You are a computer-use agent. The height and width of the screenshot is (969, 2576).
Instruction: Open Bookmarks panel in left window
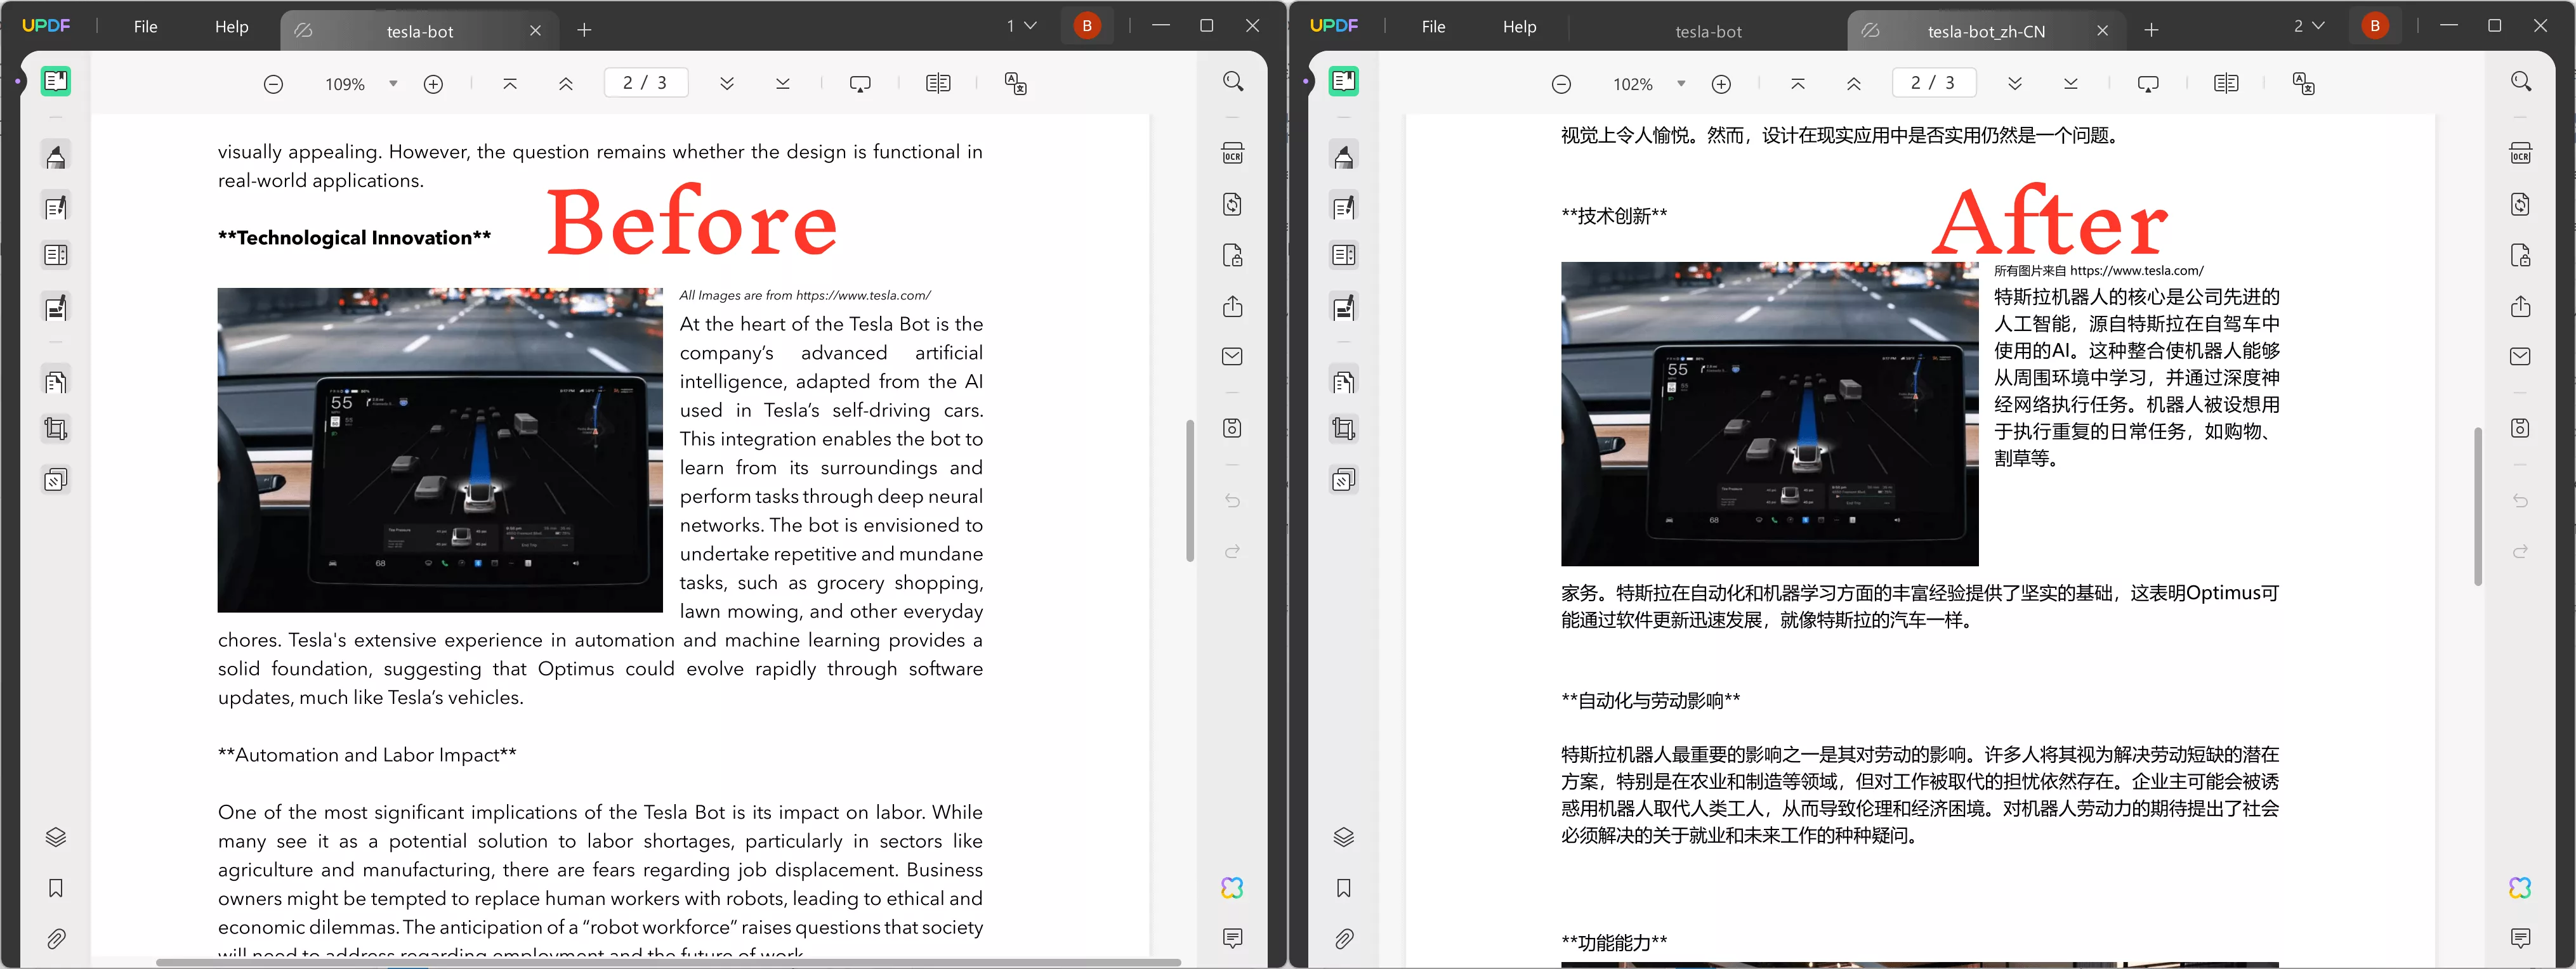coord(56,888)
